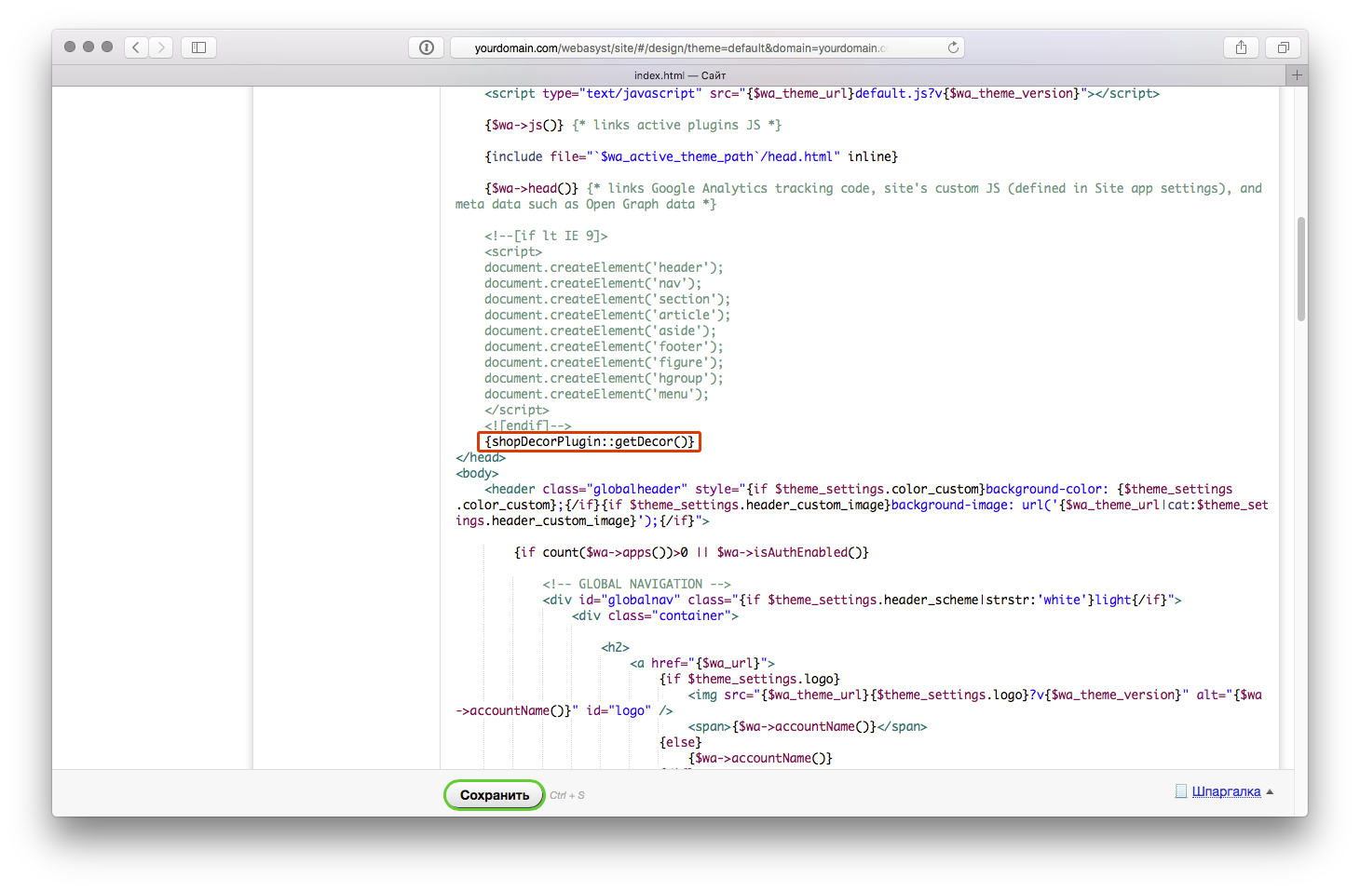Click the opening <script> tag under IE comment
The height and width of the screenshot is (891, 1360).
(513, 251)
